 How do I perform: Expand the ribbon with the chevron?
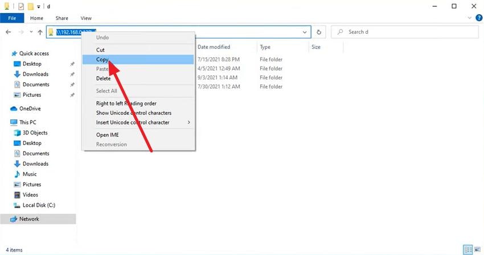pyautogui.click(x=470, y=18)
